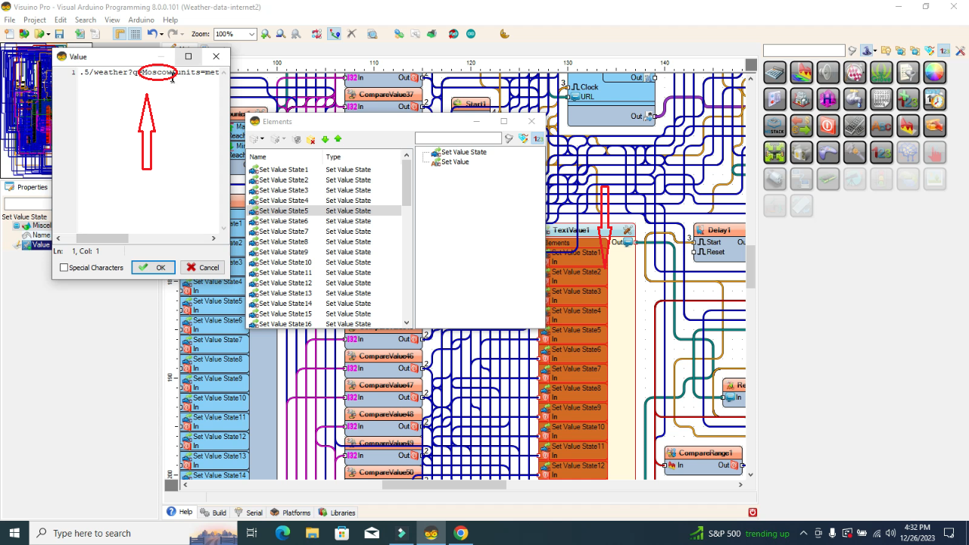Click Cancel in the Value dialog
The height and width of the screenshot is (545, 969).
tap(203, 267)
